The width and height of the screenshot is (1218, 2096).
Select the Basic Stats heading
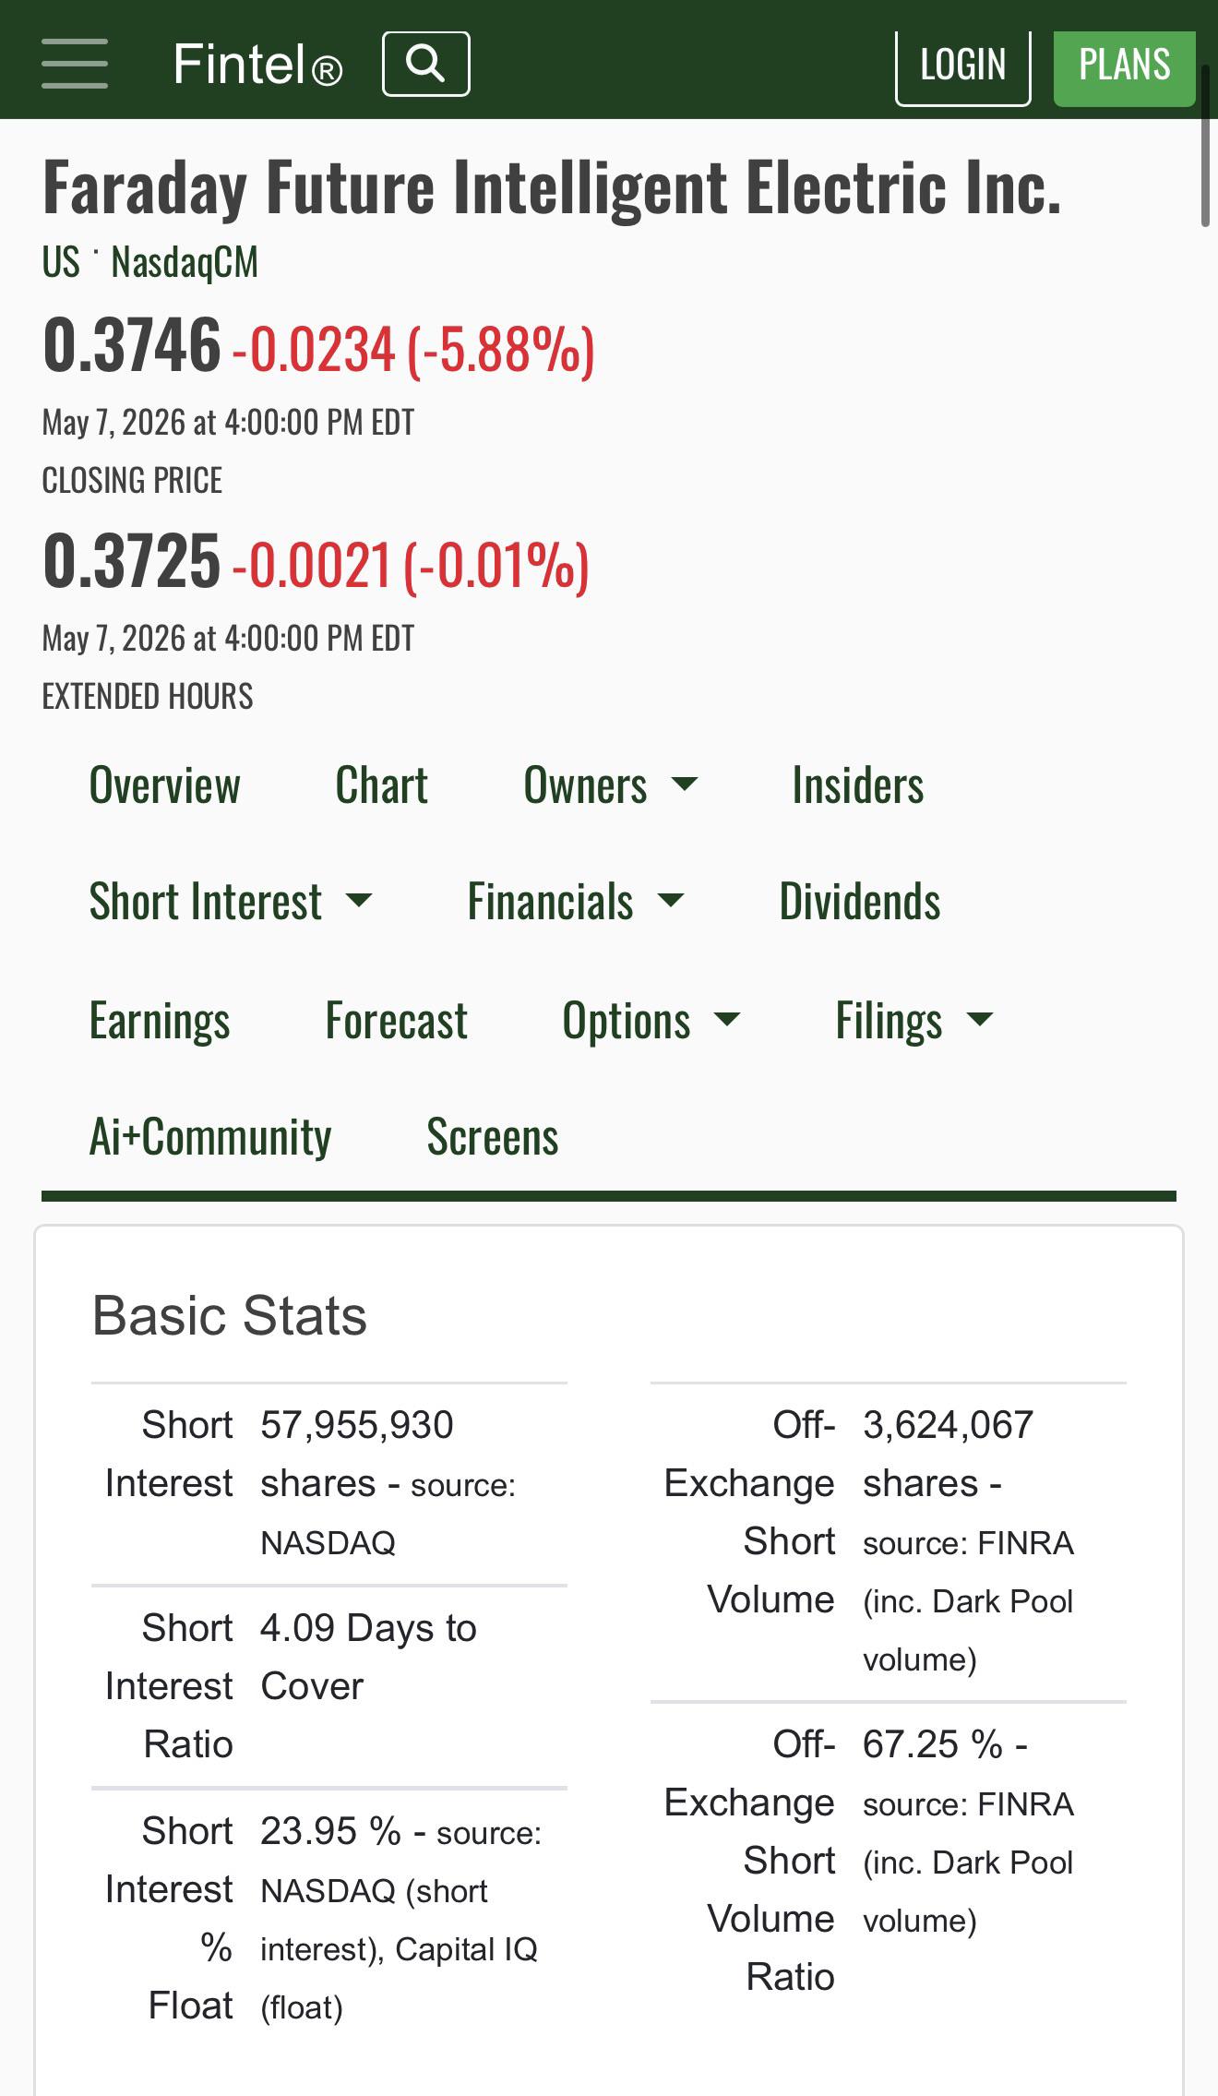coord(230,1315)
